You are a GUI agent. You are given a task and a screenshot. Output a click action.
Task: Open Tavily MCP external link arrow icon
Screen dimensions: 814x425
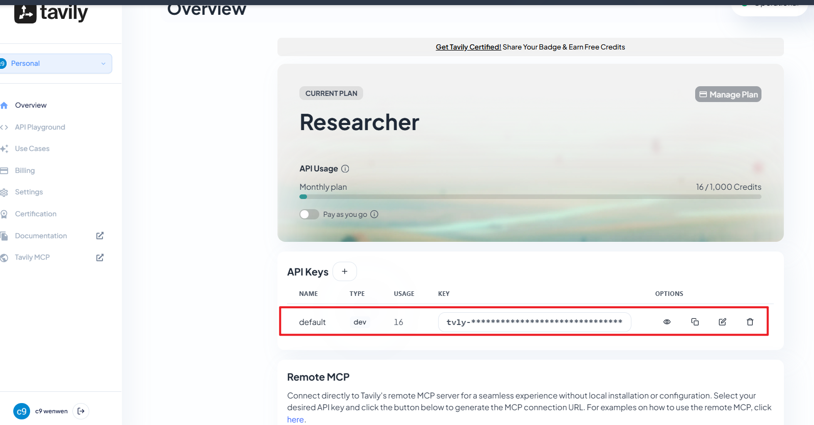[x=100, y=258]
